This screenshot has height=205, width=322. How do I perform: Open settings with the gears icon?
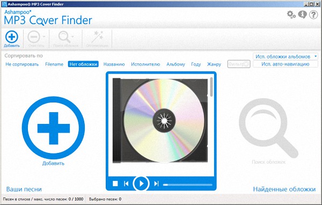[291, 14]
